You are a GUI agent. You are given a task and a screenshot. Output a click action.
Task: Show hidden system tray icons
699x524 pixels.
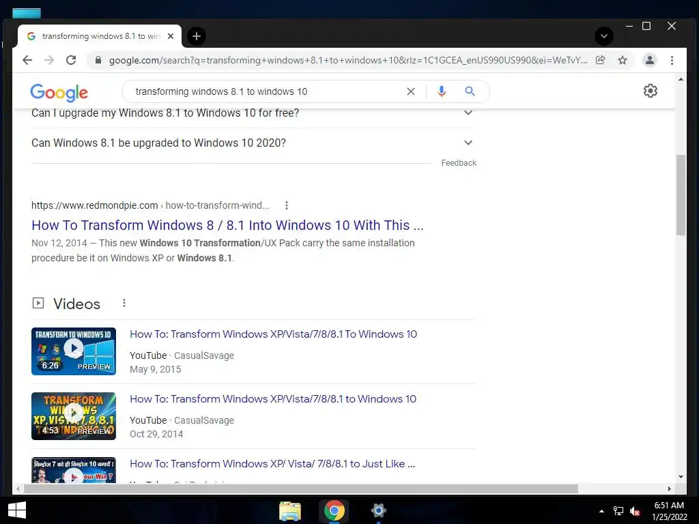click(x=601, y=511)
